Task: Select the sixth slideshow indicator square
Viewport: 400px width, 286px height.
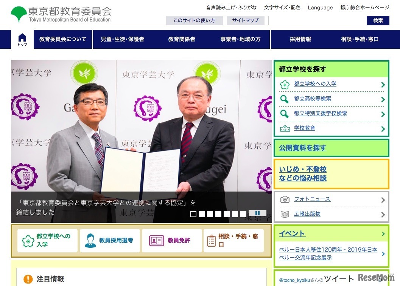Action: point(235,214)
